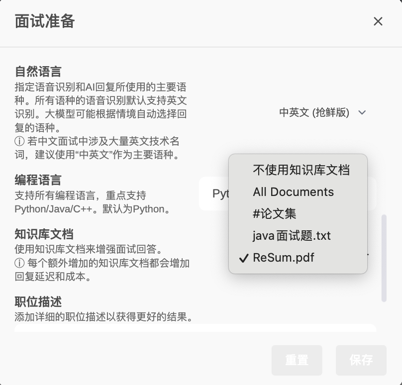This screenshot has width=402, height=385.
Task: Click into the 职位描述 text field
Action: [195, 327]
